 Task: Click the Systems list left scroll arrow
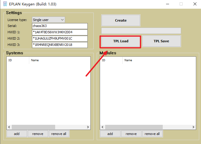coord(9,127)
